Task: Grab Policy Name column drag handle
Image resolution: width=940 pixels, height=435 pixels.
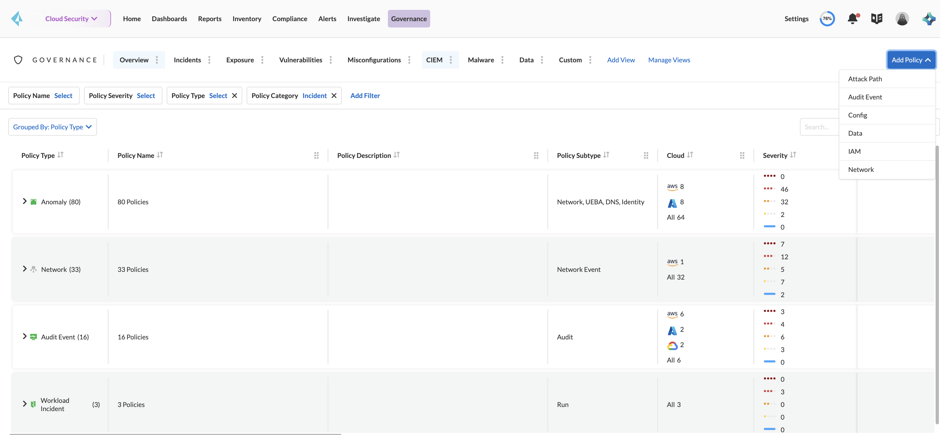Action: 316,155
